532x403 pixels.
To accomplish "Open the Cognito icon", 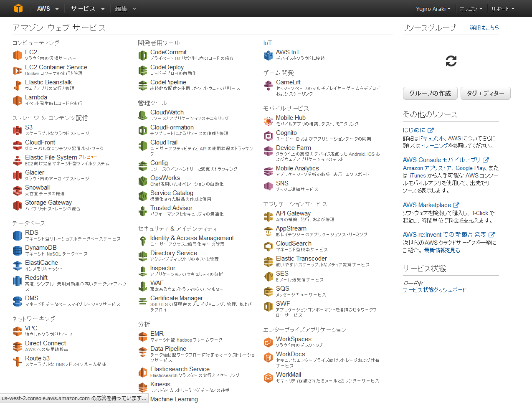I will click(269, 136).
